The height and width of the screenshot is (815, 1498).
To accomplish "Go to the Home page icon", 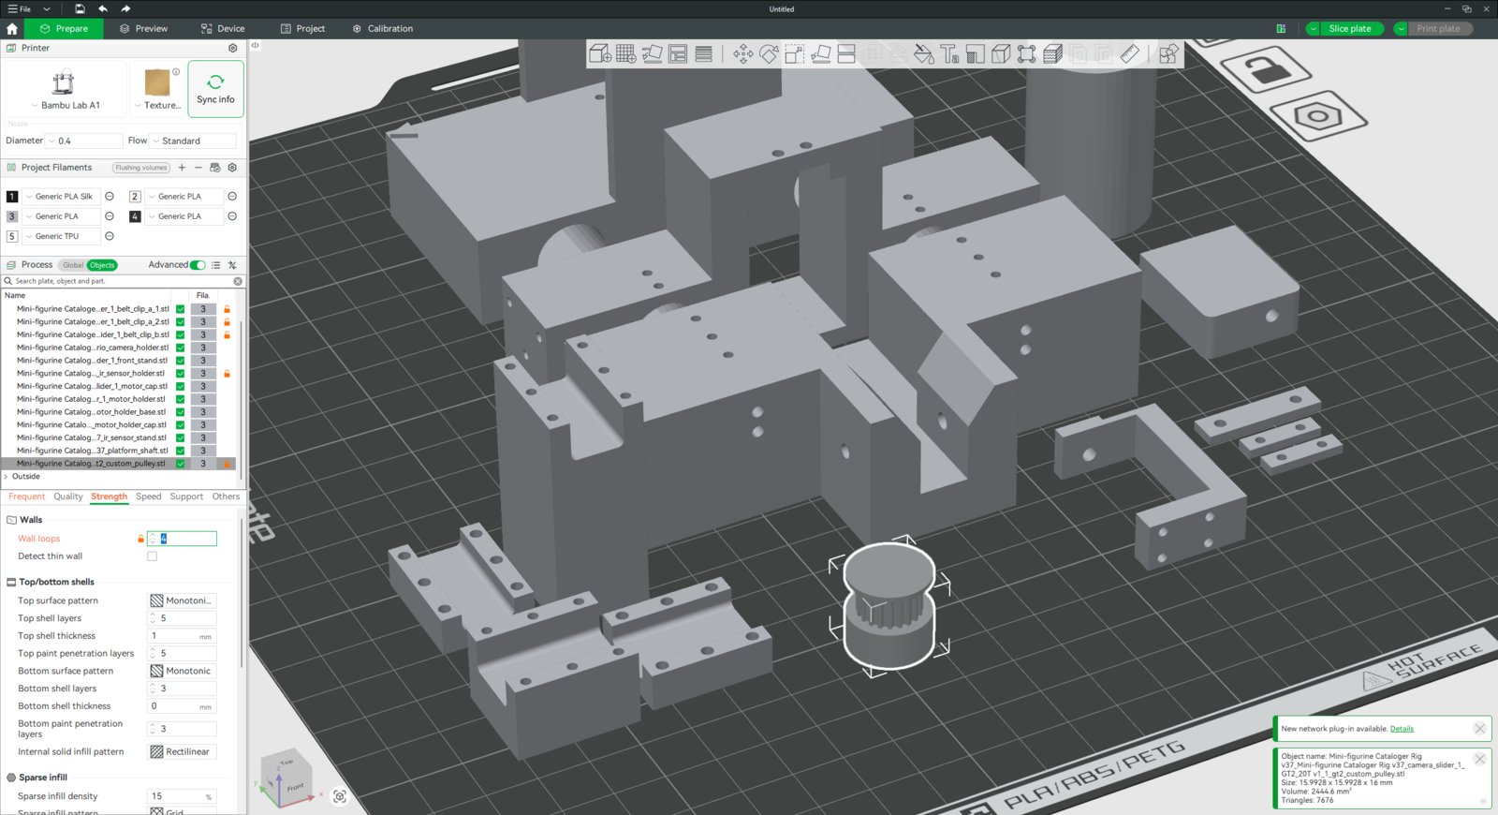I will [12, 29].
